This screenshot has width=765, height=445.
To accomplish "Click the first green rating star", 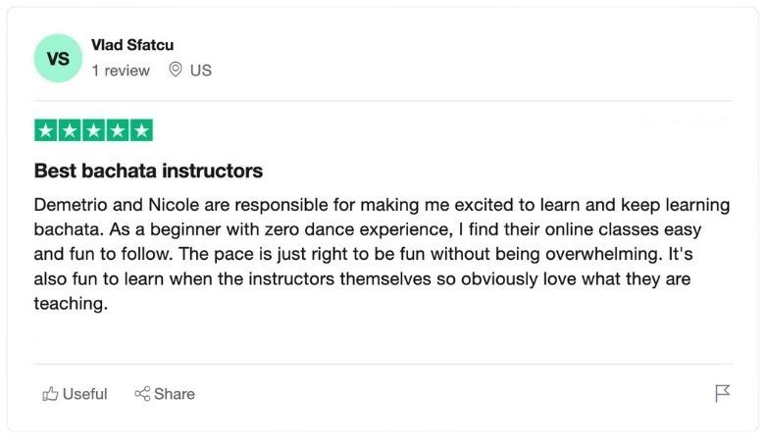I will click(x=46, y=130).
